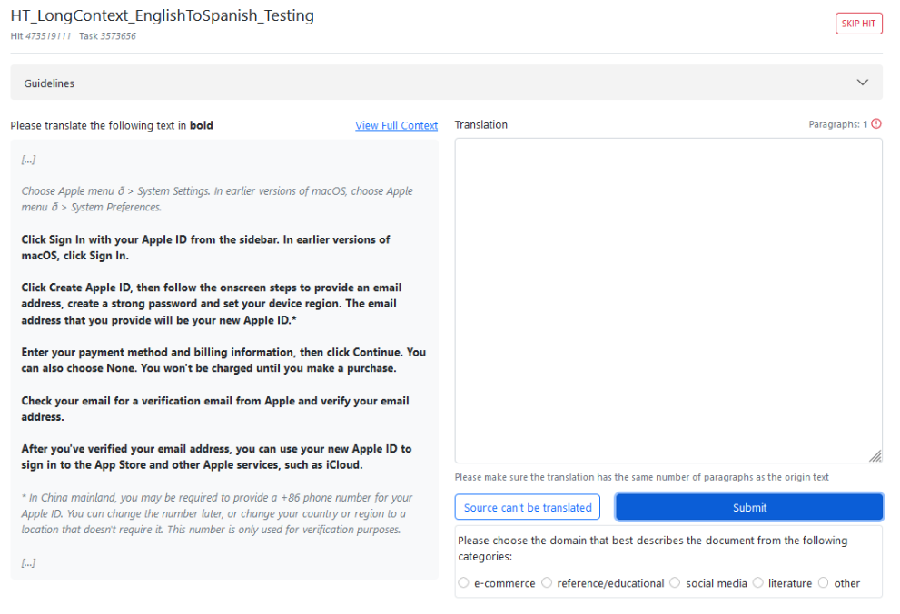
Task: Click the bottom [...] ellipsis marker
Action: pos(28,562)
